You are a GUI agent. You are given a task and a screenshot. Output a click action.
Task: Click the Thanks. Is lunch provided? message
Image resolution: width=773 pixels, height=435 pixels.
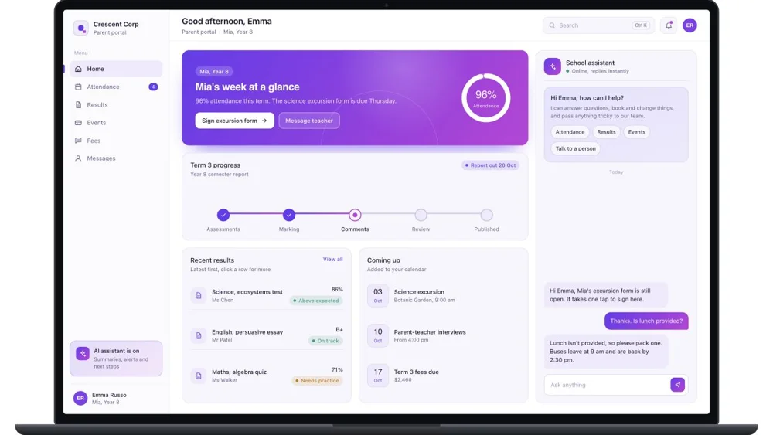click(x=646, y=321)
